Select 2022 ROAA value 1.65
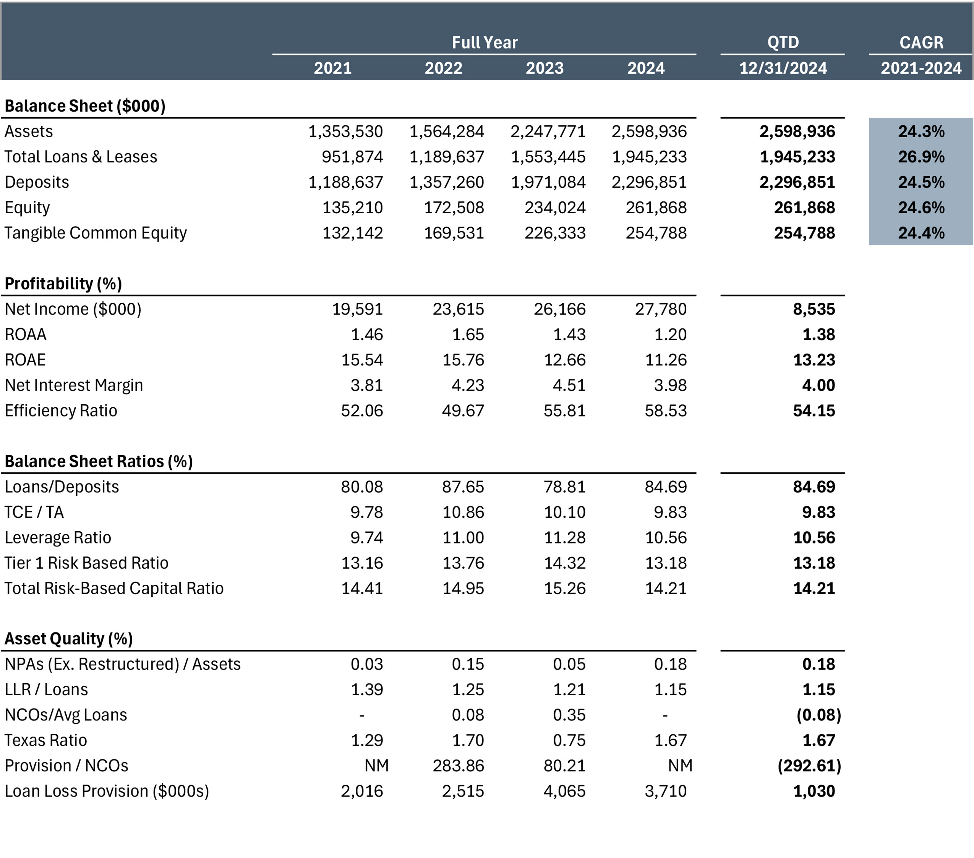Image resolution: width=974 pixels, height=858 pixels. point(468,334)
